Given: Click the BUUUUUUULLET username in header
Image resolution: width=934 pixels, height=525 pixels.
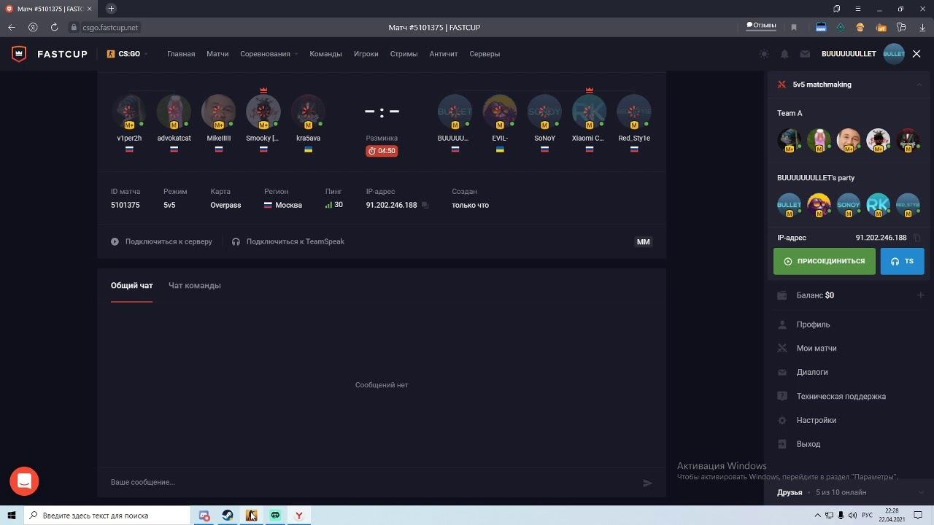Looking at the screenshot, I should [849, 54].
